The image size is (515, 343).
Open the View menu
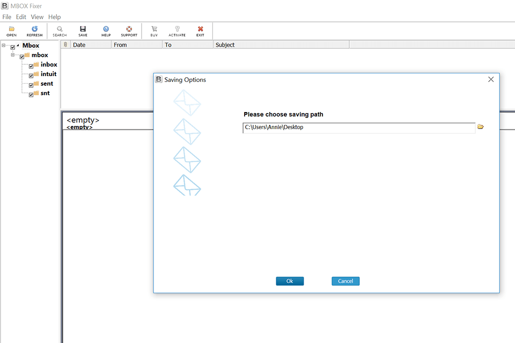37,17
